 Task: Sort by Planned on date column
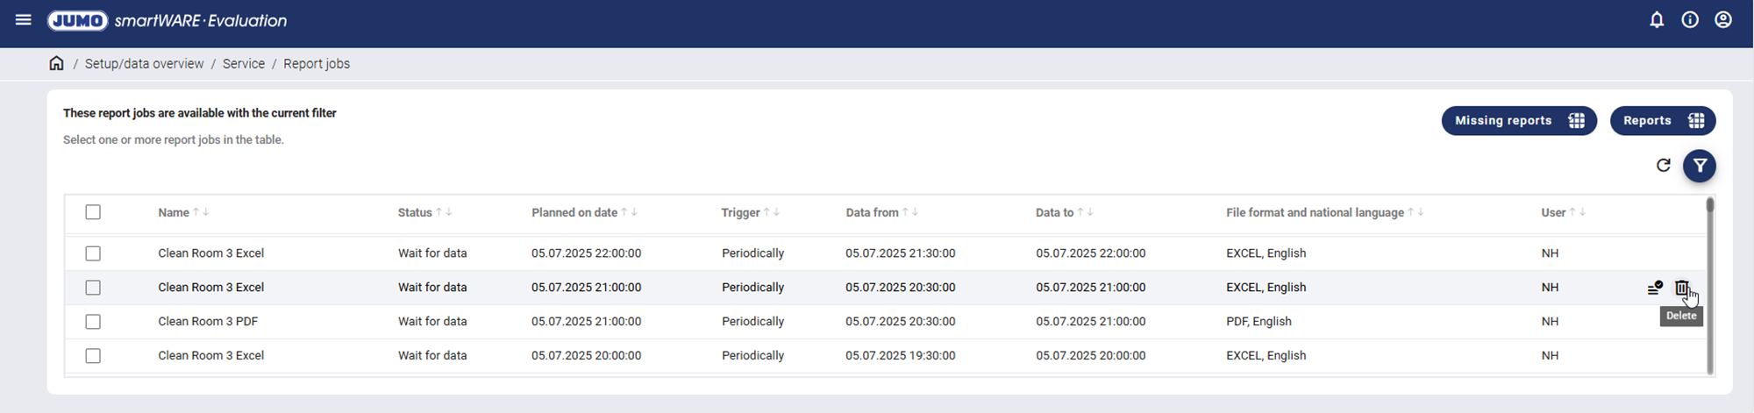pos(574,212)
